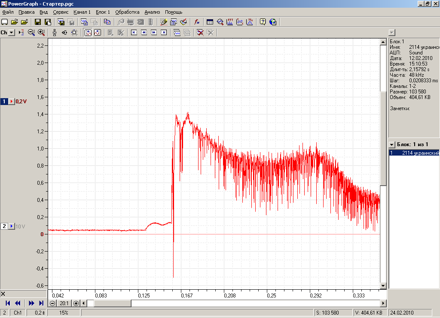Viewport: 440px width, 318px height.
Task: Open the fx functions tool
Action: pyautogui.click(x=197, y=22)
